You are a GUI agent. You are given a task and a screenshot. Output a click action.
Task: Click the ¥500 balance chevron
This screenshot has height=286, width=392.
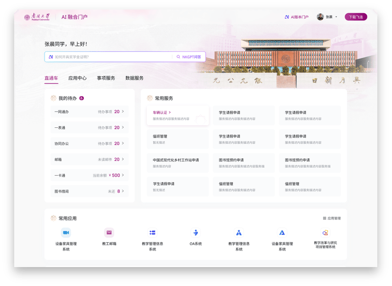coord(123,175)
